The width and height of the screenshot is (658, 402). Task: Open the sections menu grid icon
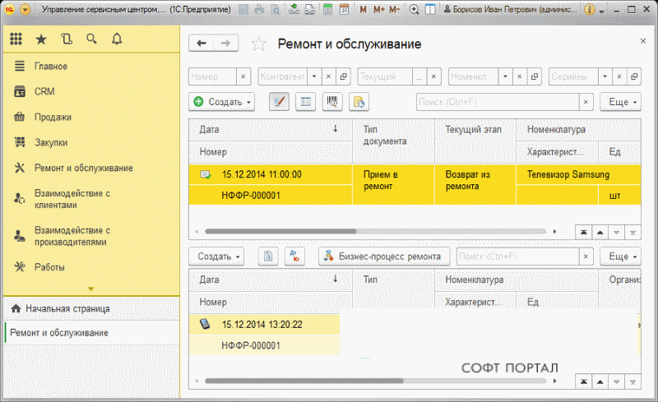click(16, 39)
